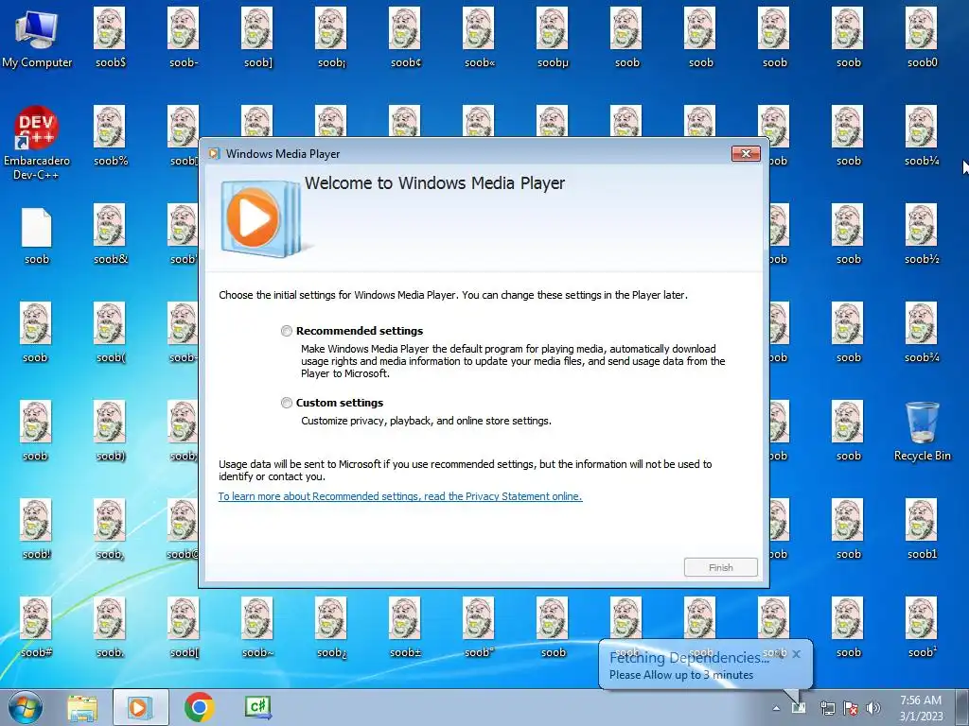Show hidden system tray icons arrow
Viewport: 969px width, 726px height.
click(776, 708)
